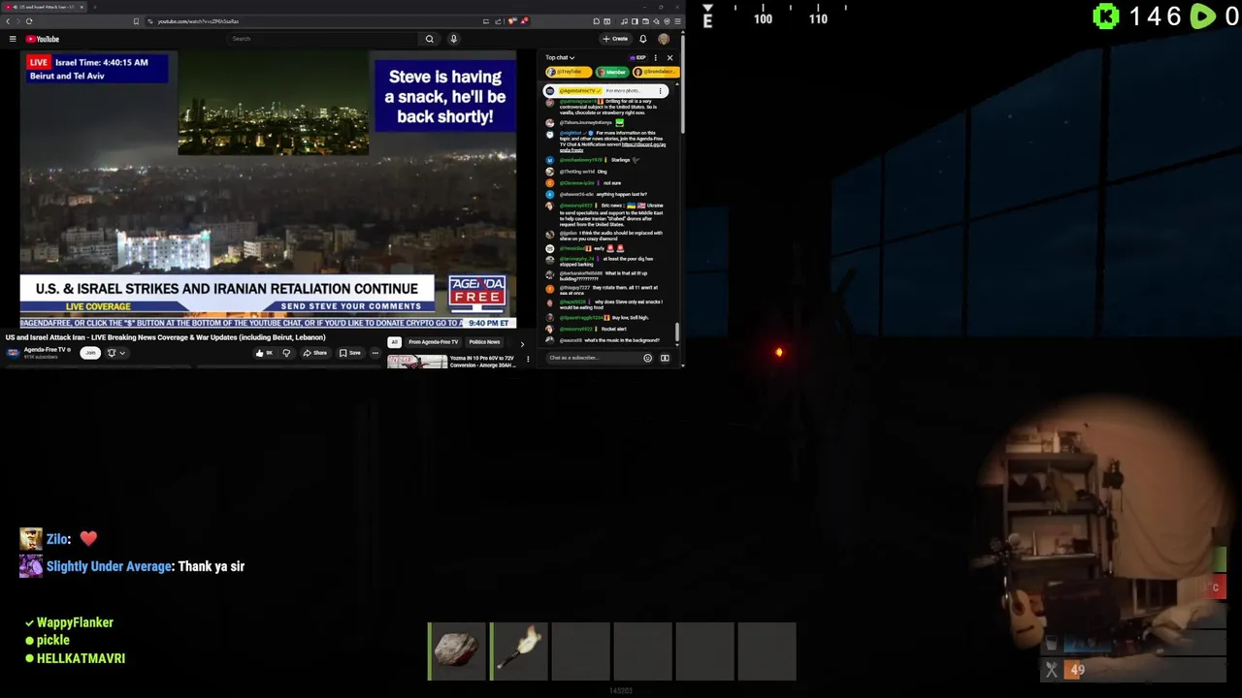Viewport: 1242px width, 698px height.
Task: Open emoji picker in chat box
Action: [x=648, y=358]
